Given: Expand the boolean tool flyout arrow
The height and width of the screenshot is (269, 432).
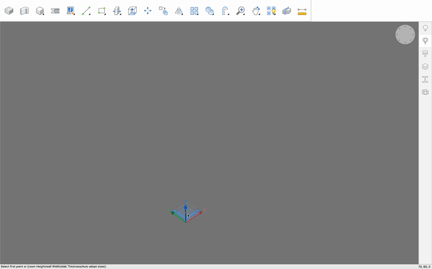Looking at the screenshot, I should click(x=214, y=16).
